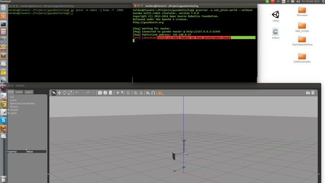This screenshot has height=183, width=325.
Task: Open the volume indicator in top panel
Action: coord(298,2)
